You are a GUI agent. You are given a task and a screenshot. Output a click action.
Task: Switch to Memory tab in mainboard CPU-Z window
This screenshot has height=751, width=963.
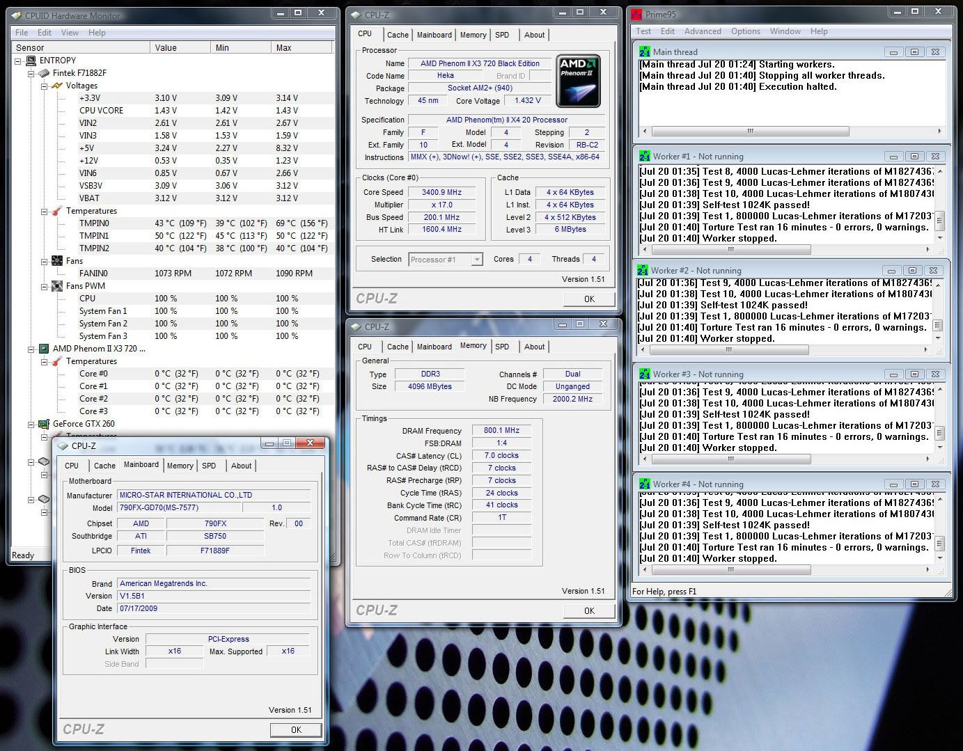point(180,466)
